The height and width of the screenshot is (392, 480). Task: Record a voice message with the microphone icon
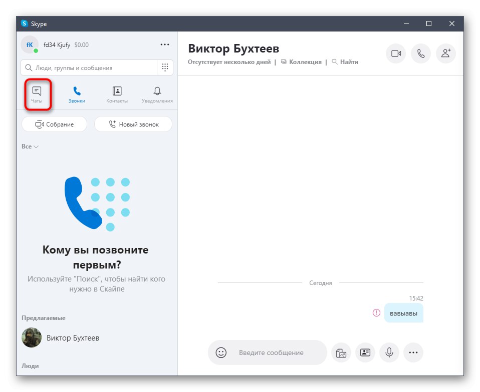click(x=389, y=352)
